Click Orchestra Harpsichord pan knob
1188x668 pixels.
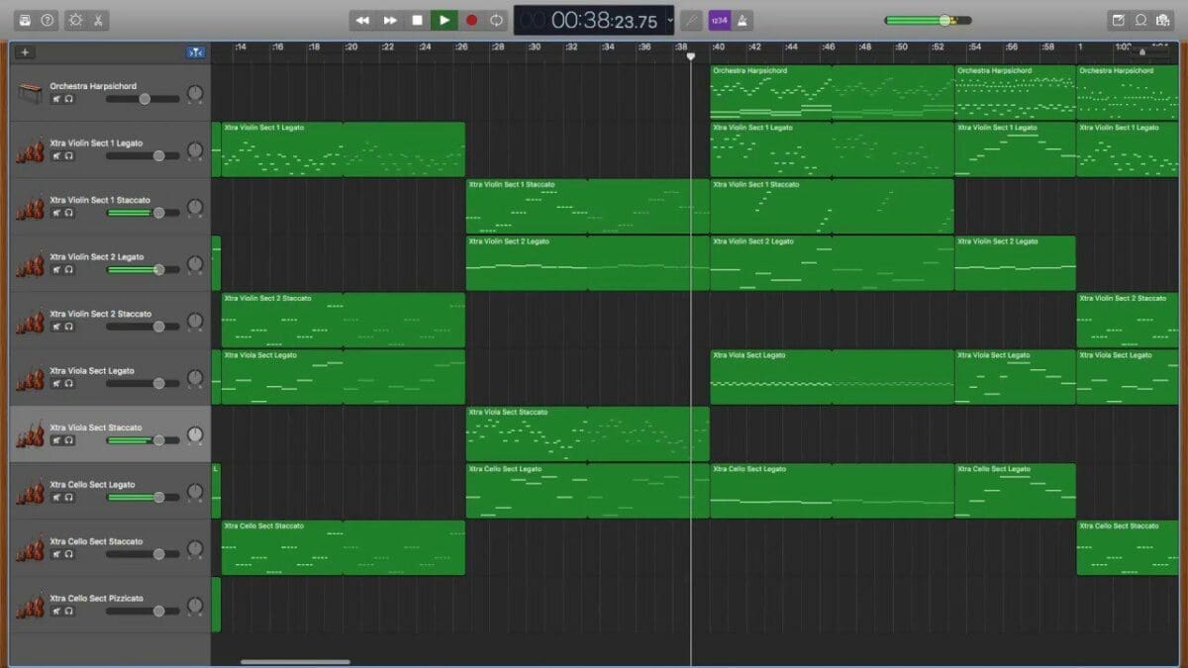point(195,94)
